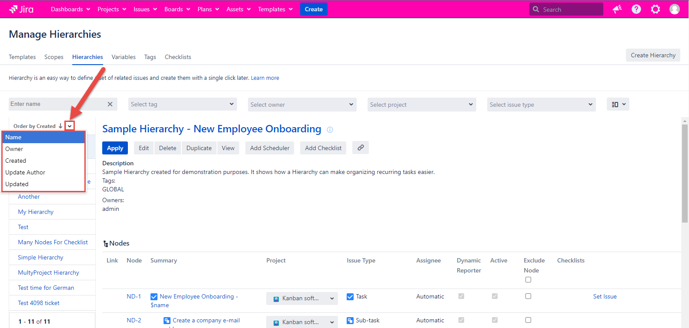Open the column layout view switcher
689x328 pixels.
pyautogui.click(x=618, y=104)
